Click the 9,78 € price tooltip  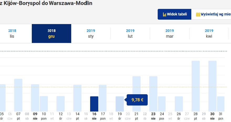[137, 100]
